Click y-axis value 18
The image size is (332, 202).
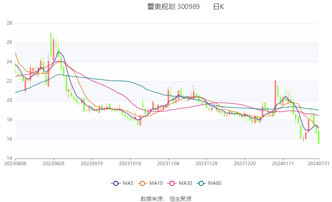[x=9, y=120]
